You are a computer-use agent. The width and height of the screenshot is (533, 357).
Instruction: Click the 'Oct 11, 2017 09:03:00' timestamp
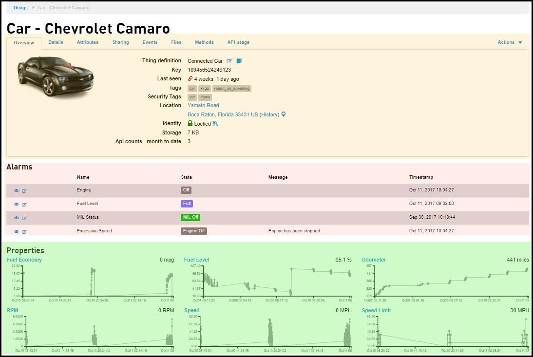point(431,204)
